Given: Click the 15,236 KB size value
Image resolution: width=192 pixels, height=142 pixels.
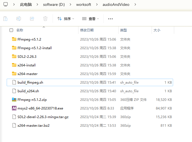Looking at the screenshot, I should (164, 117).
